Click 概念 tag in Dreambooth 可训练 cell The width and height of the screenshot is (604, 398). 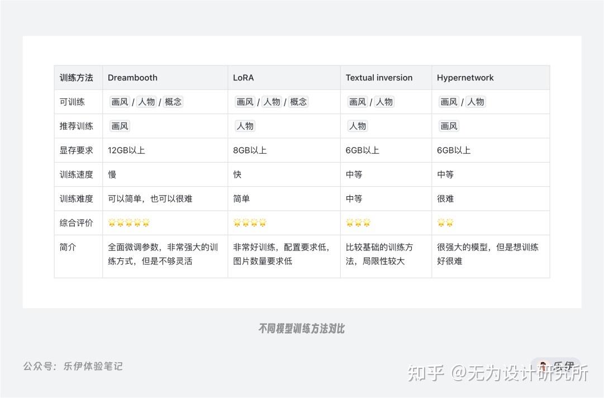(x=173, y=102)
